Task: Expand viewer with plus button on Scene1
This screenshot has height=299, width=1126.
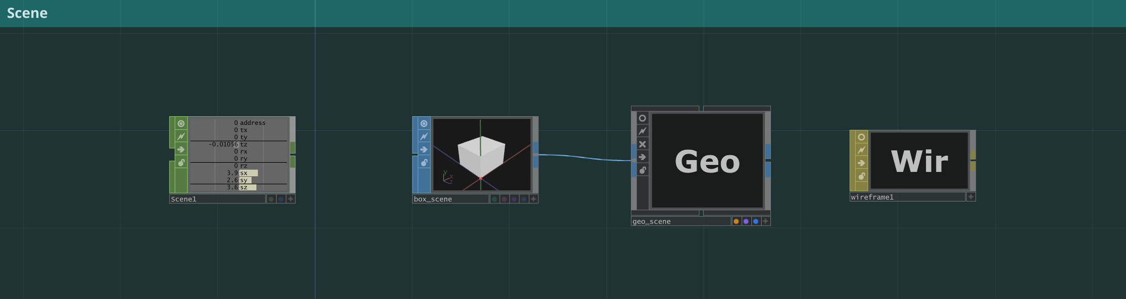Action: pos(291,199)
